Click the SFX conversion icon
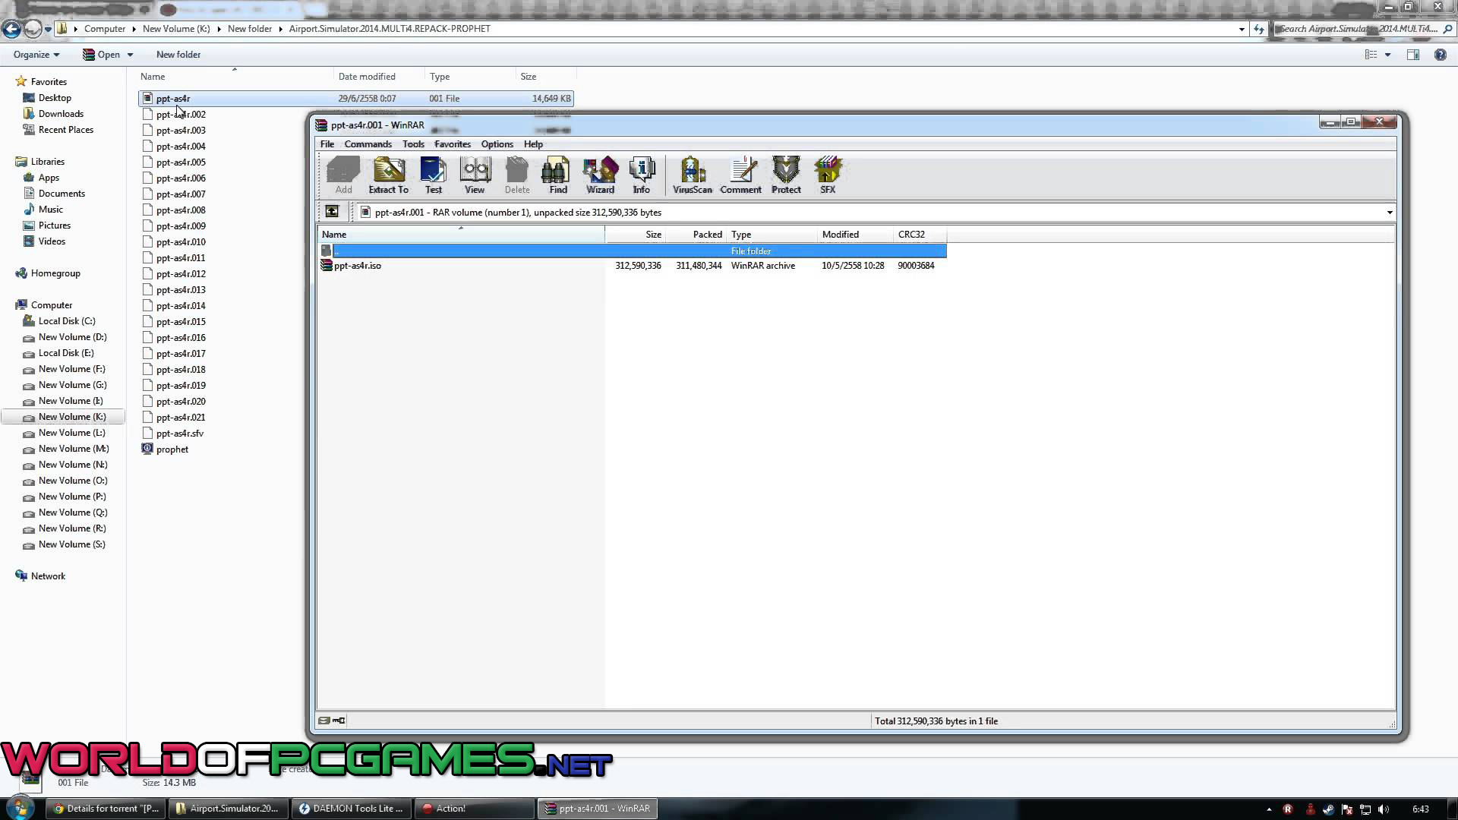This screenshot has height=820, width=1458. point(827,175)
